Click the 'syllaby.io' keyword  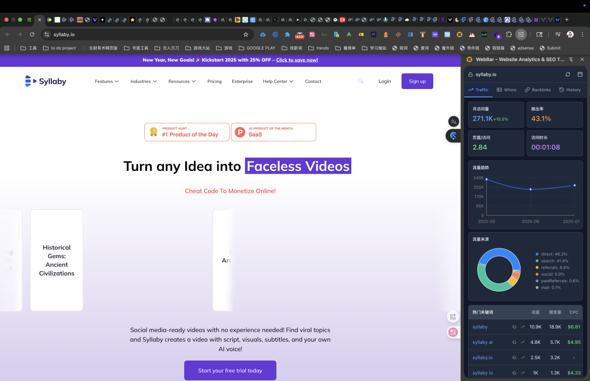(482, 358)
